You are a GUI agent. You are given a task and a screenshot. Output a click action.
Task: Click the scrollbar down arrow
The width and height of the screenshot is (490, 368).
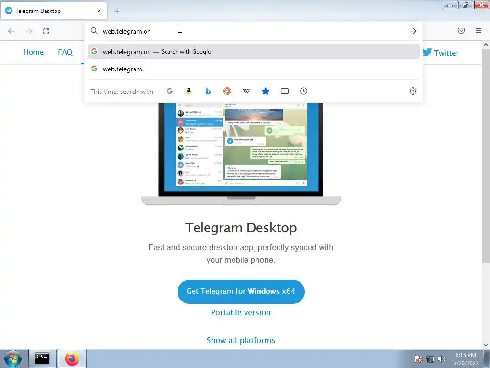coord(486,345)
